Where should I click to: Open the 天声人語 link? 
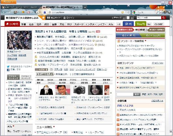[x=58, y=70]
